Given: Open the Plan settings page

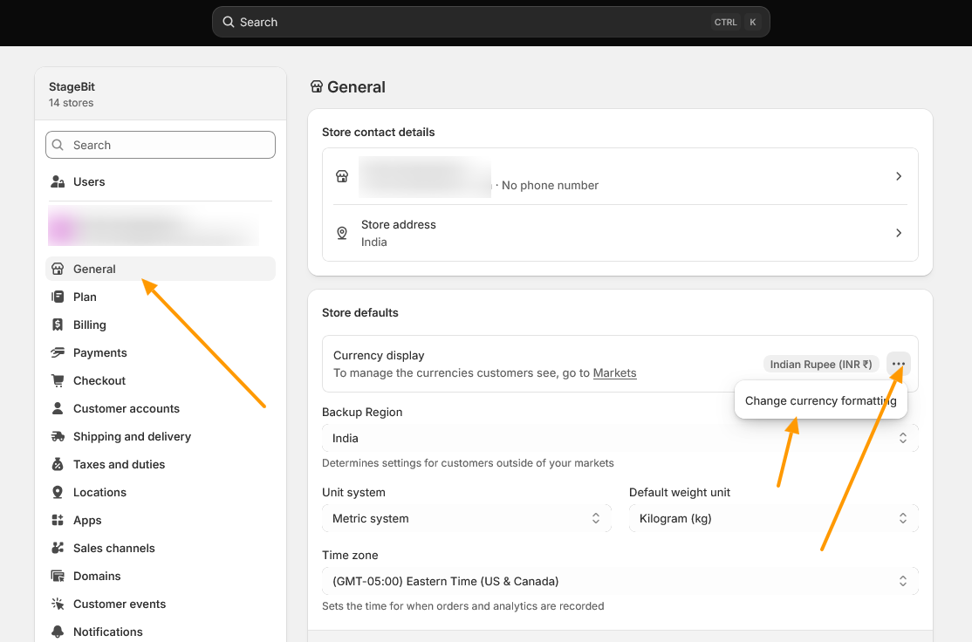Looking at the screenshot, I should (160, 297).
